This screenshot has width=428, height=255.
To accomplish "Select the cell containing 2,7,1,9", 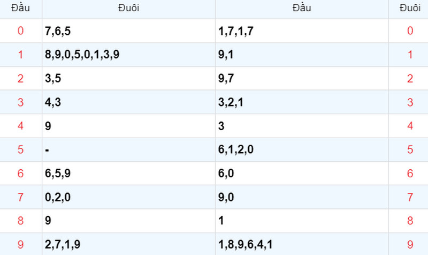I will coord(128,244).
